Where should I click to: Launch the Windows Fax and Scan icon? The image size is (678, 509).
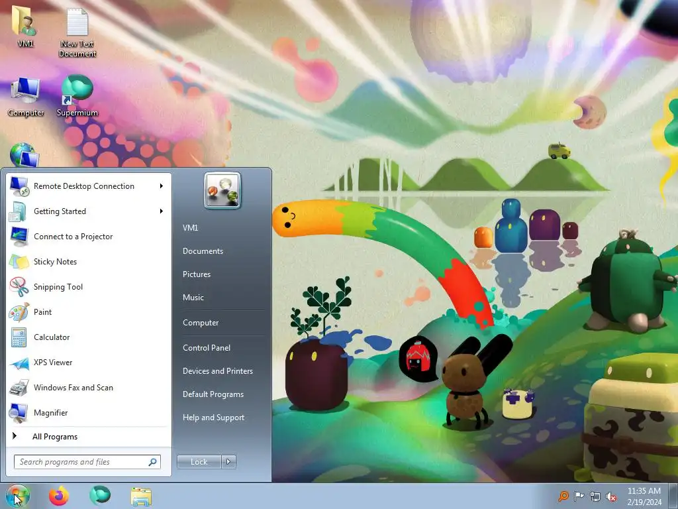[x=19, y=387]
